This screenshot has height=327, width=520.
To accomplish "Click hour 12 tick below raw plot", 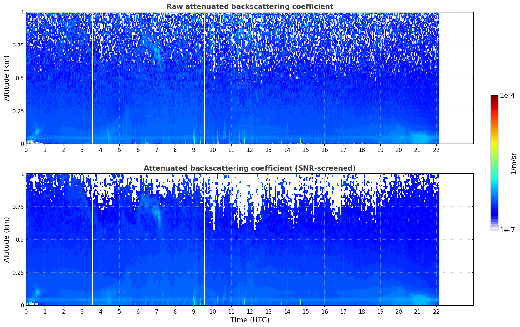I will click(x=250, y=150).
